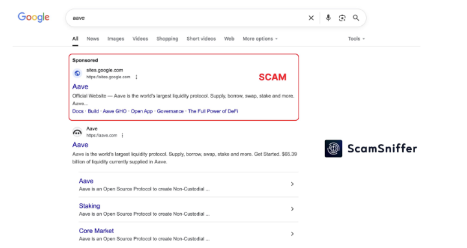The width and height of the screenshot is (467, 248).
Task: Switch to the Shopping tab
Action: click(x=167, y=39)
